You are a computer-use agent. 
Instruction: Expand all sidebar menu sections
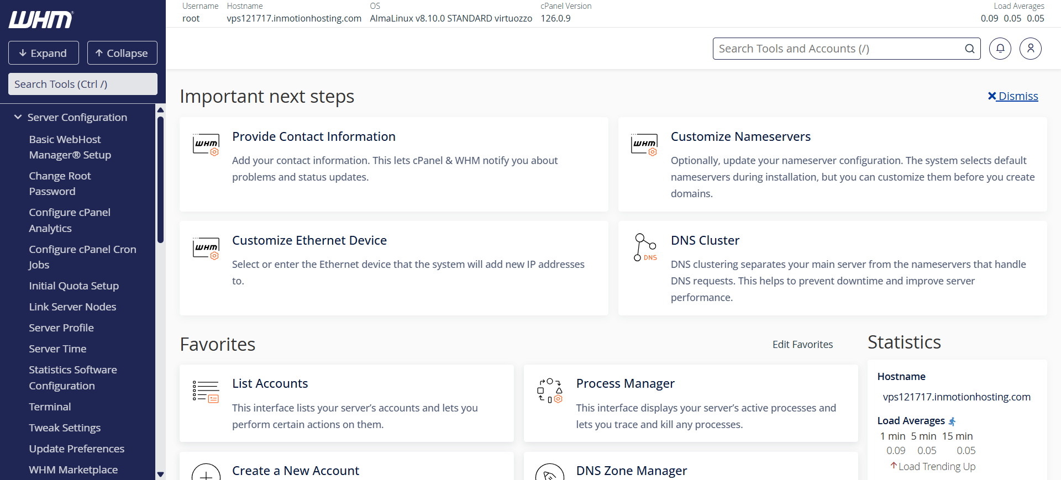(x=44, y=53)
